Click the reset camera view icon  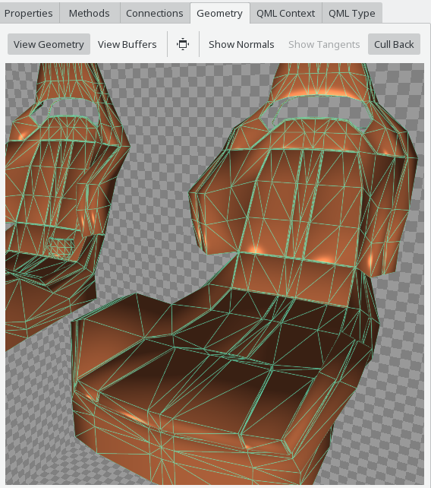(x=183, y=44)
